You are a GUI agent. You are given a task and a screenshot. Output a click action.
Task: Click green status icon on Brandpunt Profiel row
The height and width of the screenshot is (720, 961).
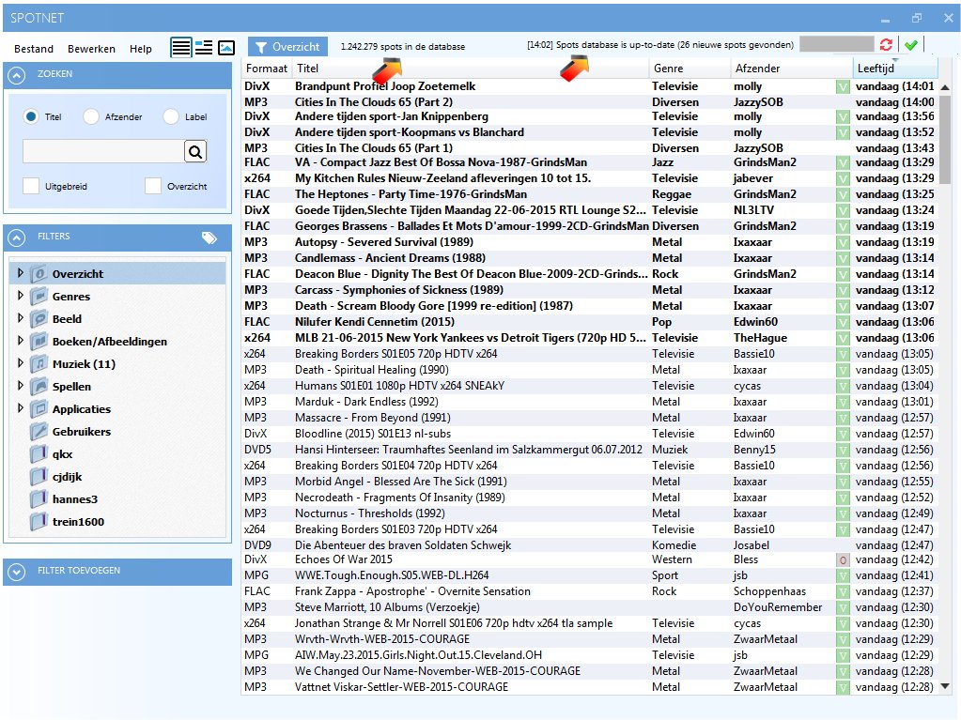[x=843, y=87]
